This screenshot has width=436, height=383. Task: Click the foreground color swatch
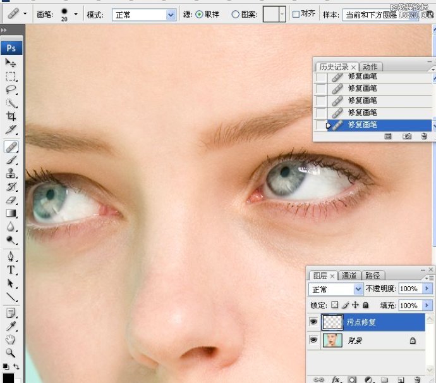(x=8, y=379)
